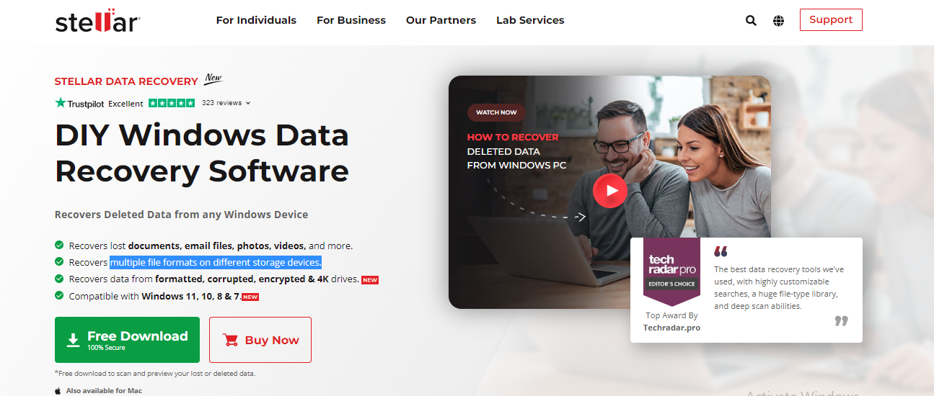Open the Our Partners menu
The image size is (934, 396).
point(441,20)
